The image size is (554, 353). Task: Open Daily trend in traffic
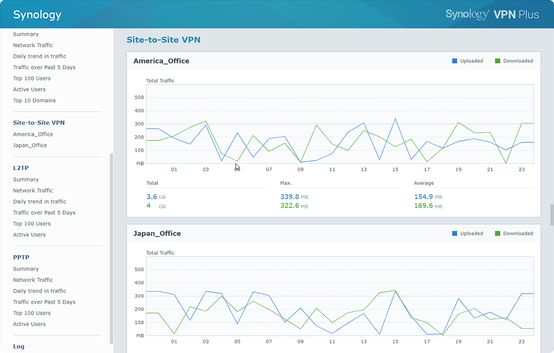(39, 56)
